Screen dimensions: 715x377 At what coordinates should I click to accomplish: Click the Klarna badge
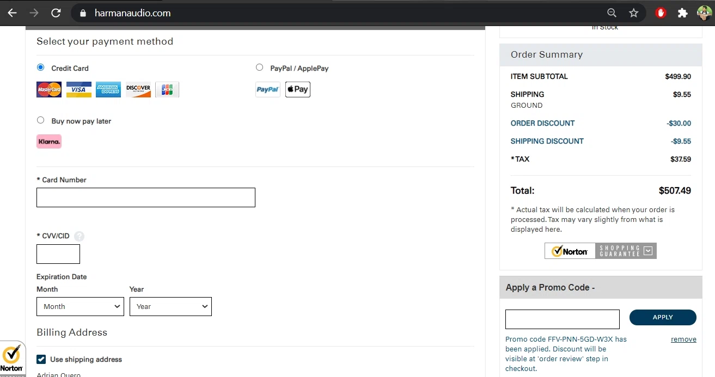(x=49, y=141)
